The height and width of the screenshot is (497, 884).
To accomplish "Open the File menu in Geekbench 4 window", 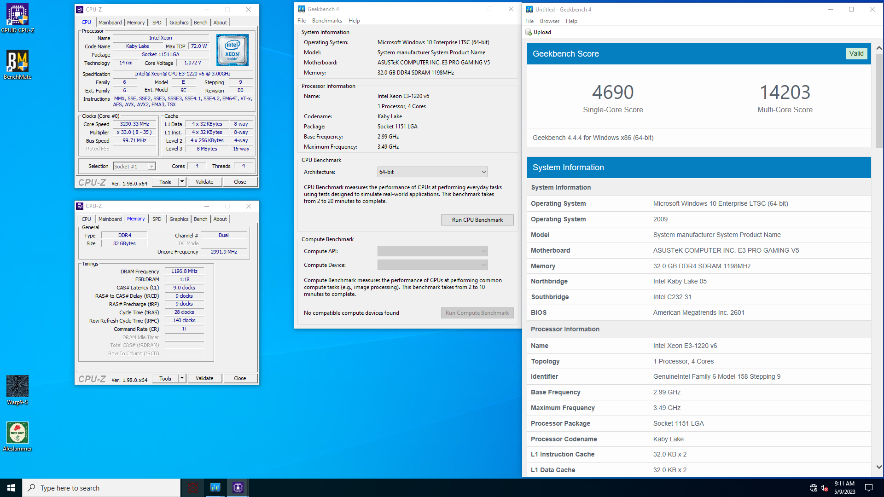I will coord(302,21).
